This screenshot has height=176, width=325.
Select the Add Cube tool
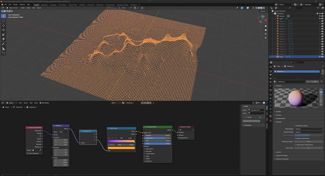[x=3, y=54]
